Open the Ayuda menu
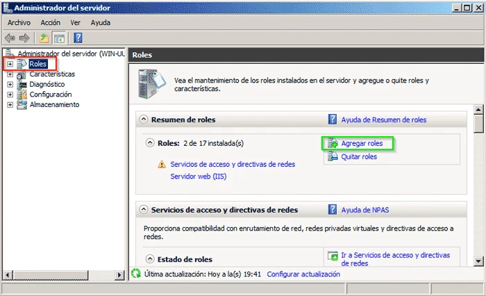The height and width of the screenshot is (296, 486). (x=101, y=23)
